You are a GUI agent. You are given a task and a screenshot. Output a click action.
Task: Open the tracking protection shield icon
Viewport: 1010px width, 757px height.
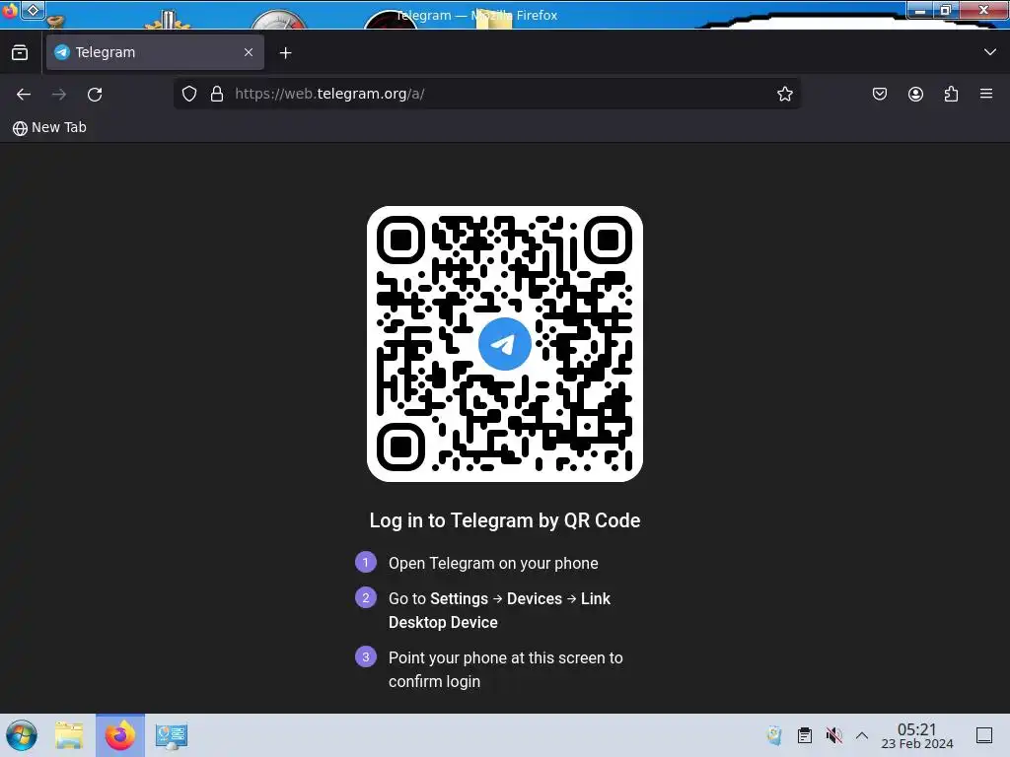click(x=189, y=94)
